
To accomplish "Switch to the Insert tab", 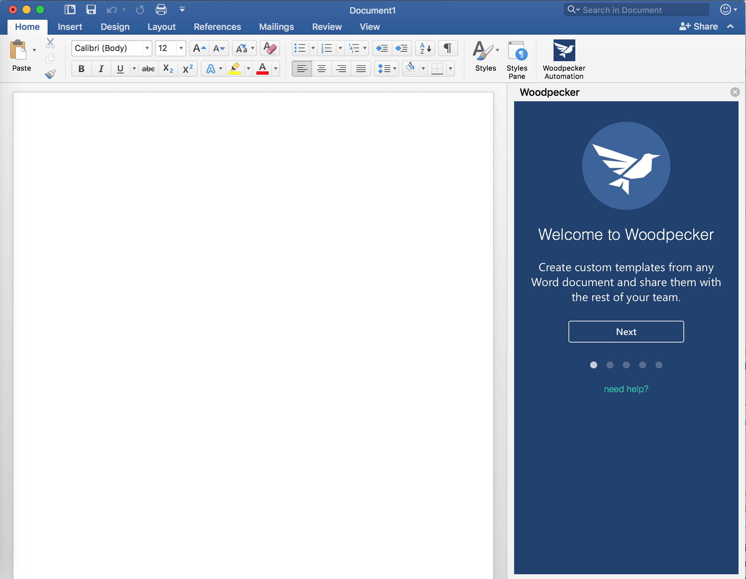I will (x=70, y=27).
